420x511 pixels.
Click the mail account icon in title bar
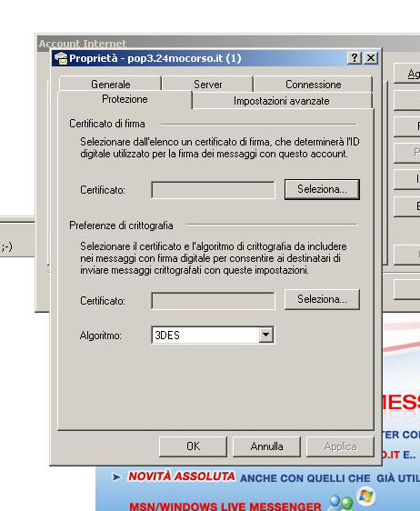pyautogui.click(x=61, y=58)
